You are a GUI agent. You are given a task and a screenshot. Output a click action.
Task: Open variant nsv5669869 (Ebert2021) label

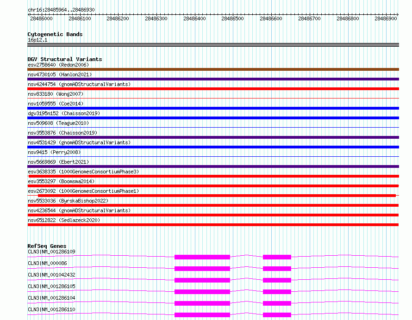[58, 162]
